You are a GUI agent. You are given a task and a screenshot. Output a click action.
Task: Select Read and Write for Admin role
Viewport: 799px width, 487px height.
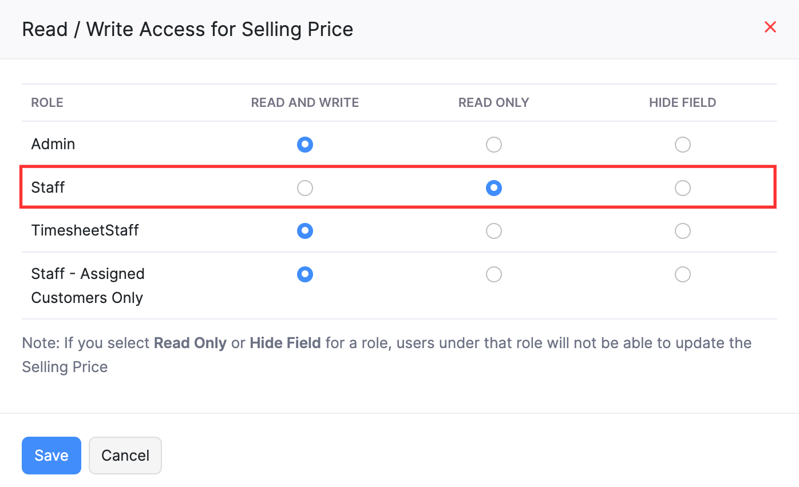(x=305, y=145)
